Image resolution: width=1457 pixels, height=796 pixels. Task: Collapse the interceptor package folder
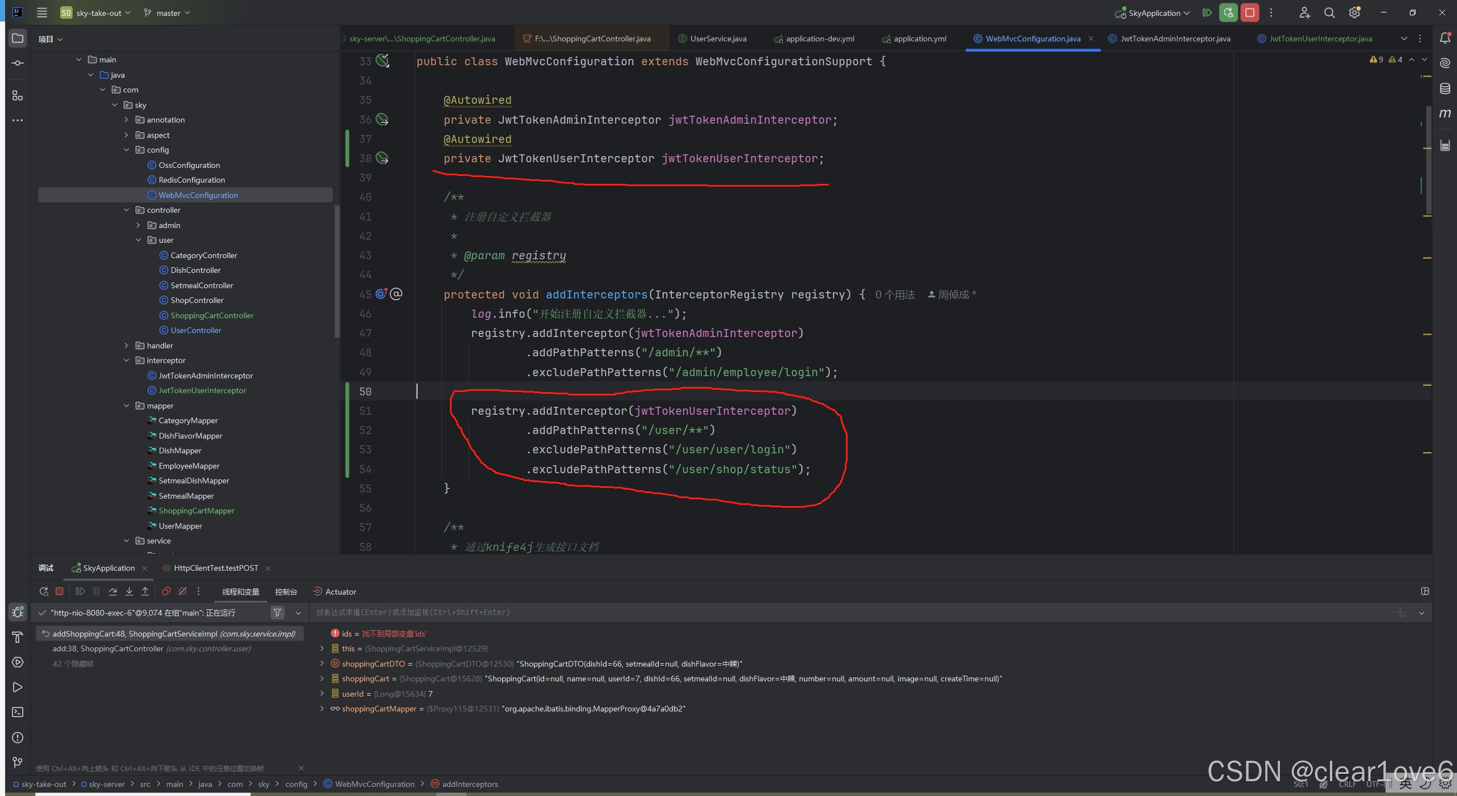click(x=127, y=360)
